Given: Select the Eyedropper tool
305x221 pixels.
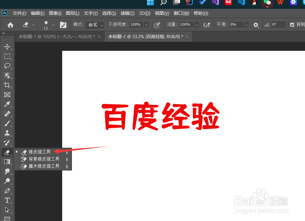Looking at the screenshot, I should [7, 104].
